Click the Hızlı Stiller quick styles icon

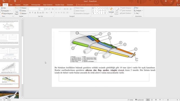coord(117,9)
